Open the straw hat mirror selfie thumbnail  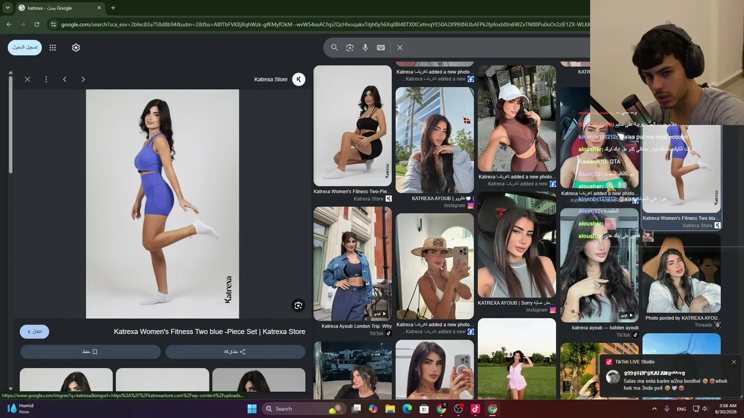435,266
